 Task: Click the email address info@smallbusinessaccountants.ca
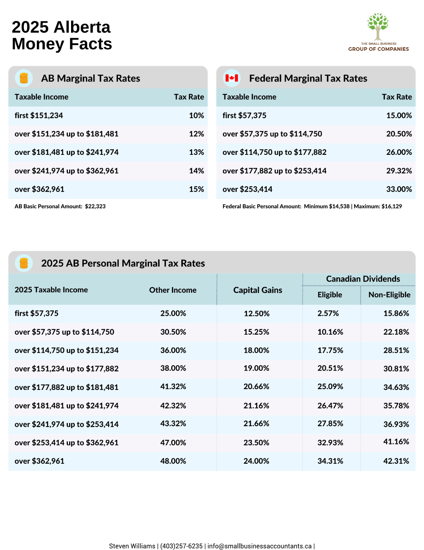point(259,546)
